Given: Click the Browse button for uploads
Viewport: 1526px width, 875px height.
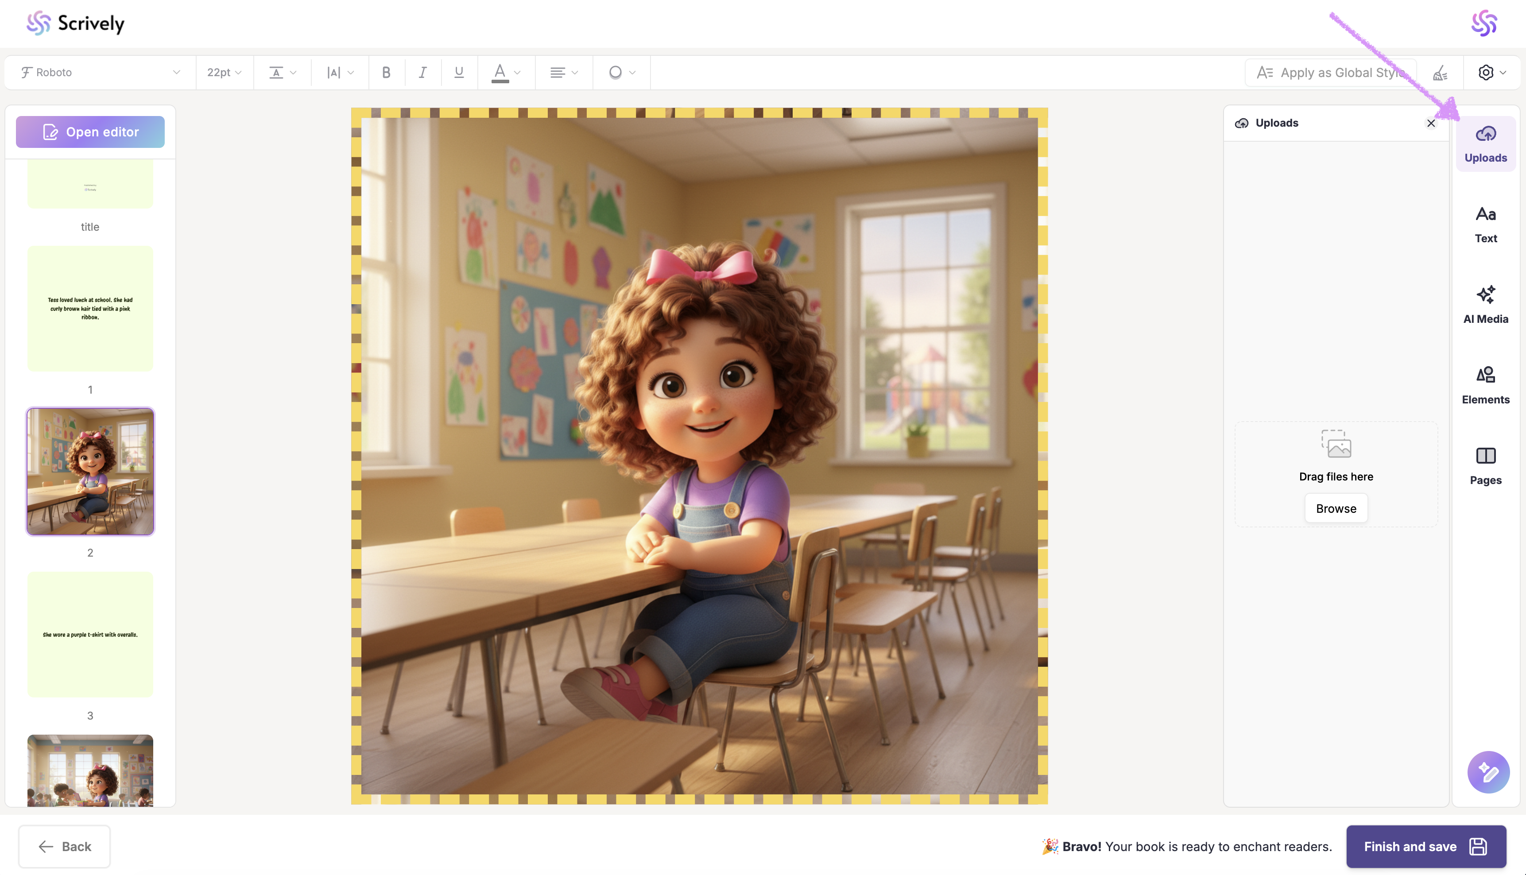Looking at the screenshot, I should [x=1336, y=508].
